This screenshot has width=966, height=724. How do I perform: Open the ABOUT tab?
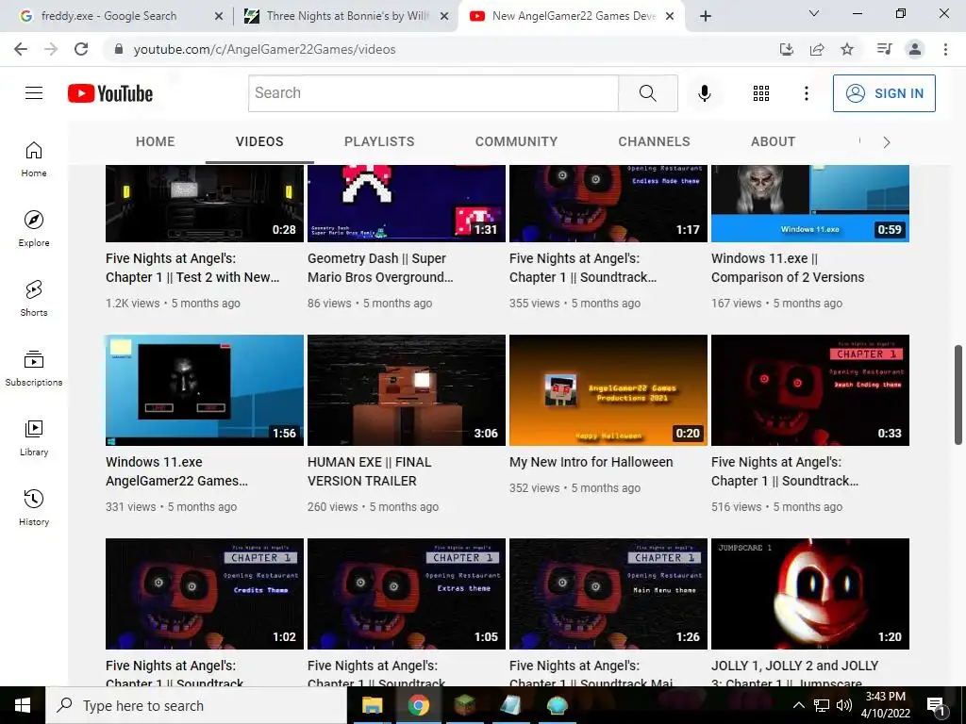pyautogui.click(x=774, y=141)
